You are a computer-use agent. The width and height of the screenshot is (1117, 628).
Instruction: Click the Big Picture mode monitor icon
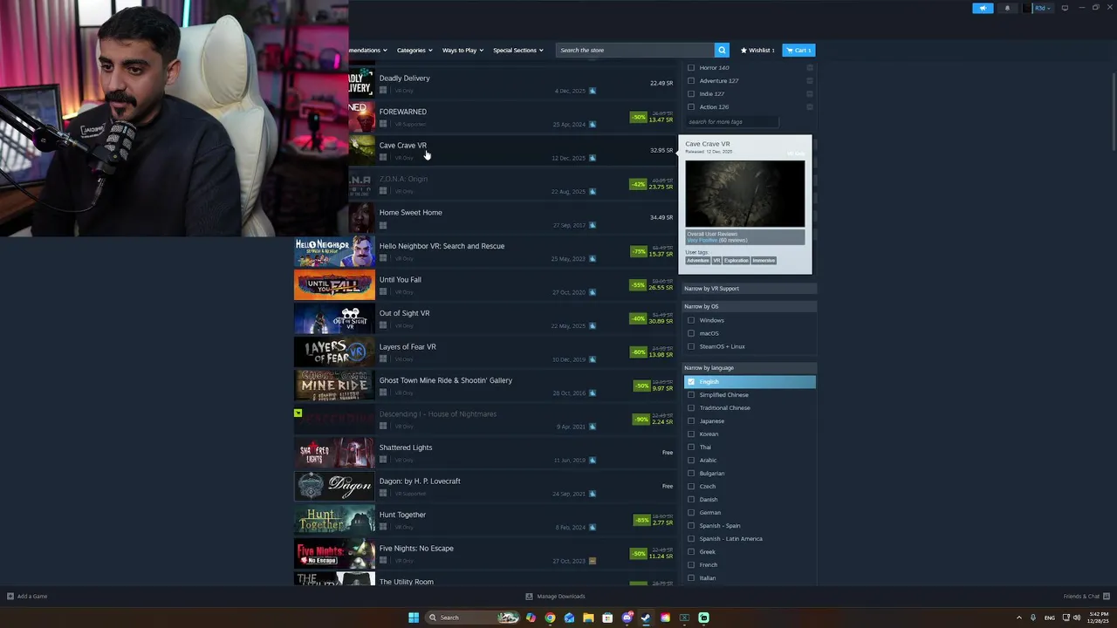tap(1065, 8)
